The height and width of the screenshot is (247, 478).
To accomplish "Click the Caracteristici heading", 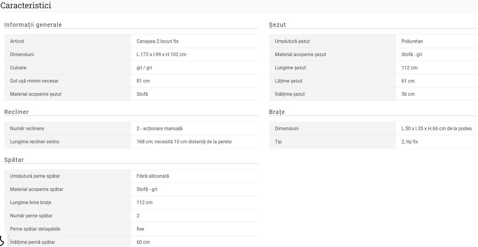I will tap(26, 6).
